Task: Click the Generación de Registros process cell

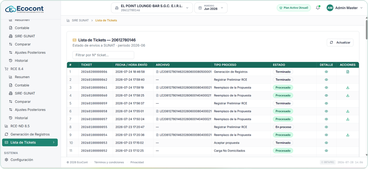Action: 231,72
